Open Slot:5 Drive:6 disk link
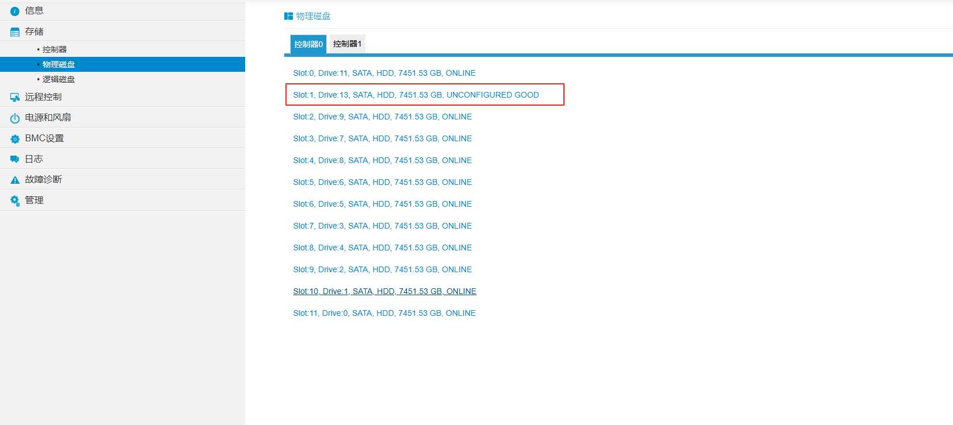Screen dimensions: 953x425 click(383, 182)
